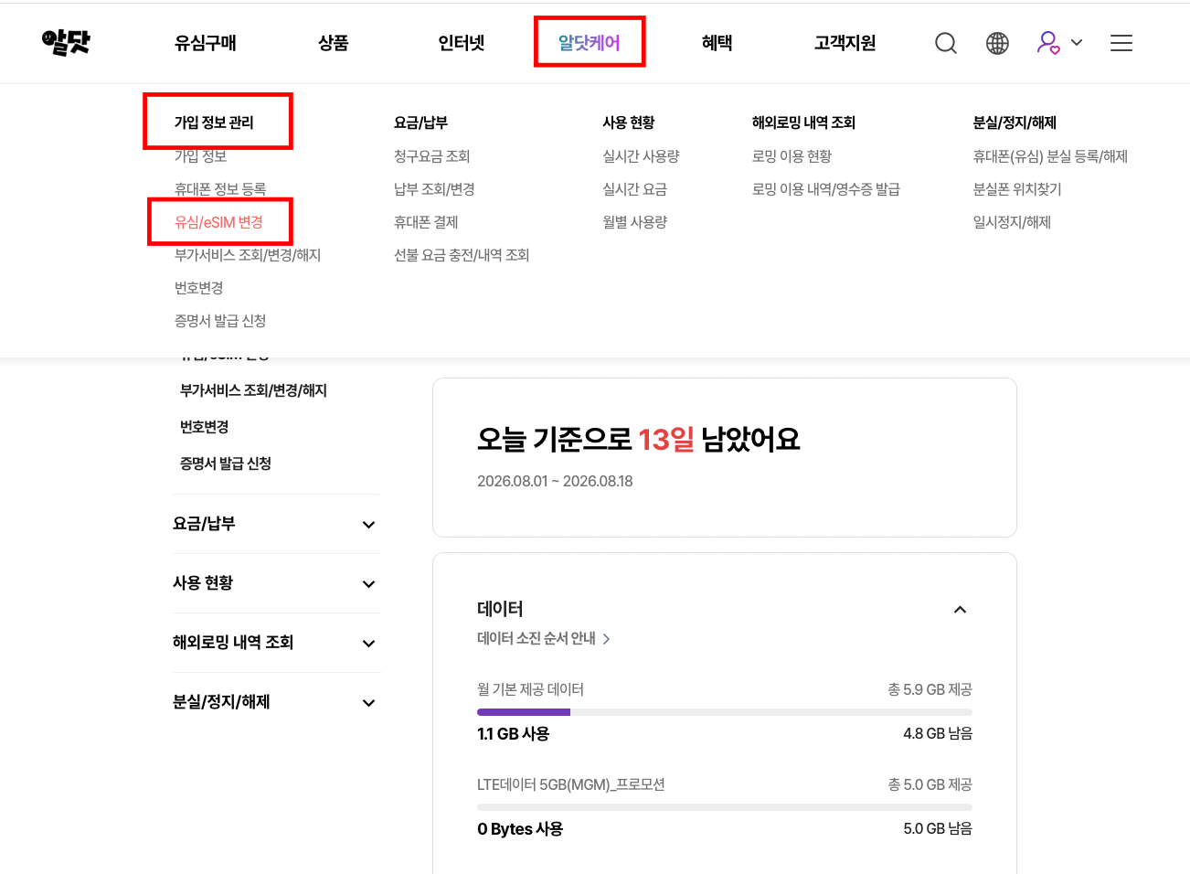Open the 고객지원 menu
Viewport: 1190px width, 874px height.
(845, 43)
